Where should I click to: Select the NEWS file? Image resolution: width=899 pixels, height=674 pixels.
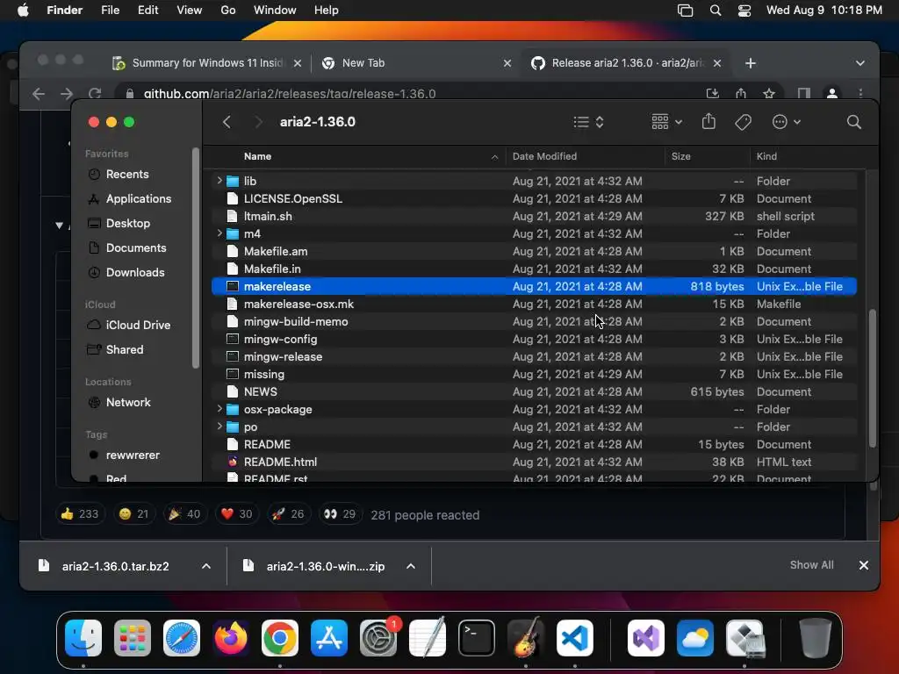click(x=534, y=391)
